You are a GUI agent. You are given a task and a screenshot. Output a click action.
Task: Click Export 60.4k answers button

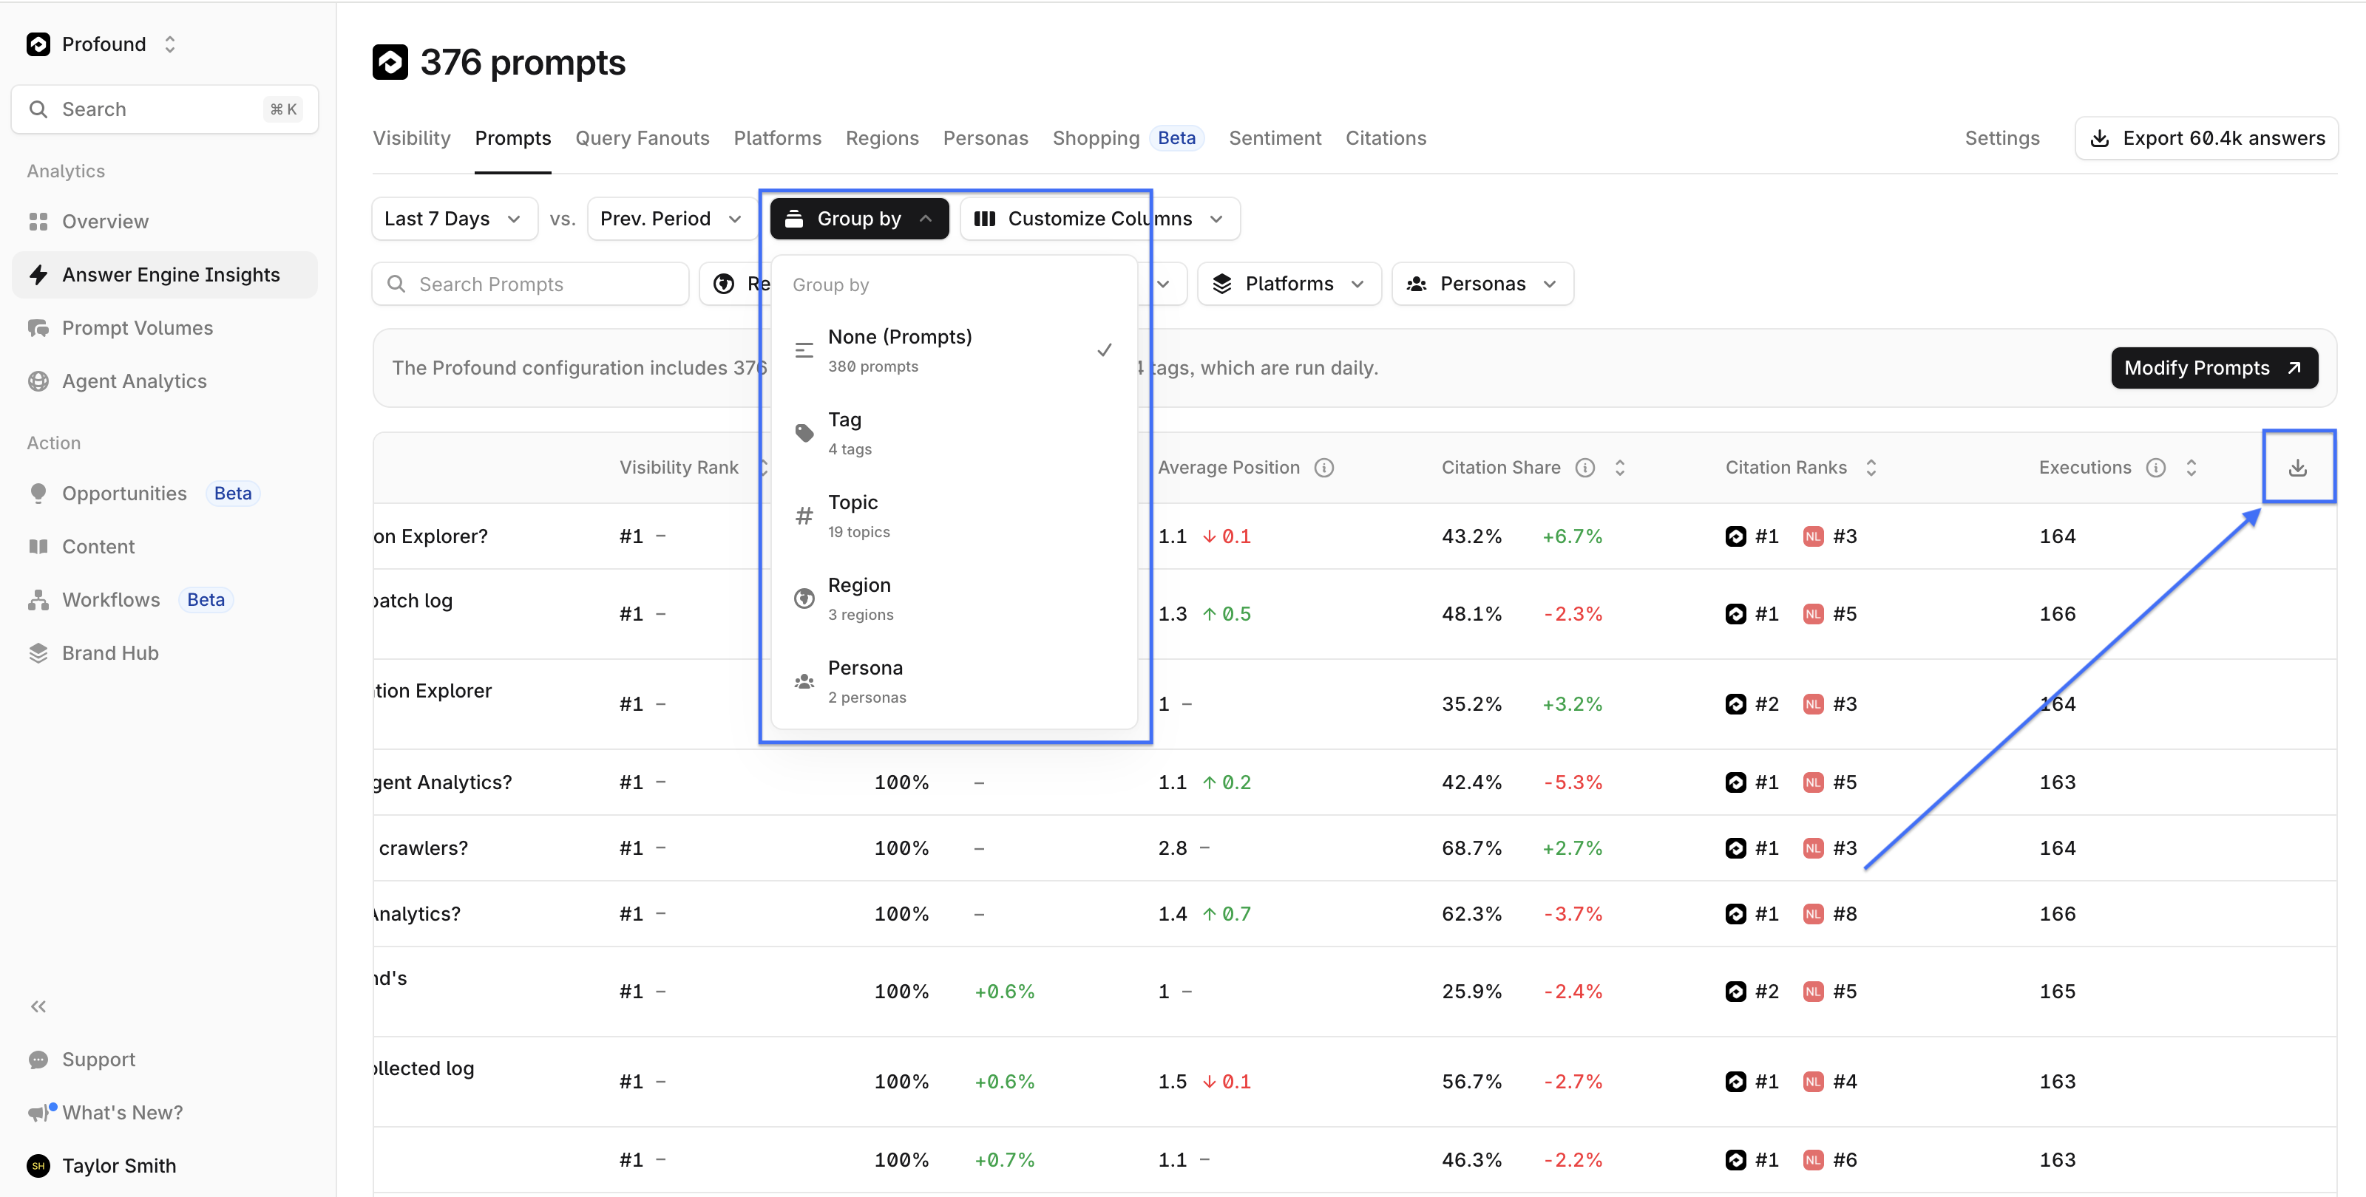coord(2206,137)
